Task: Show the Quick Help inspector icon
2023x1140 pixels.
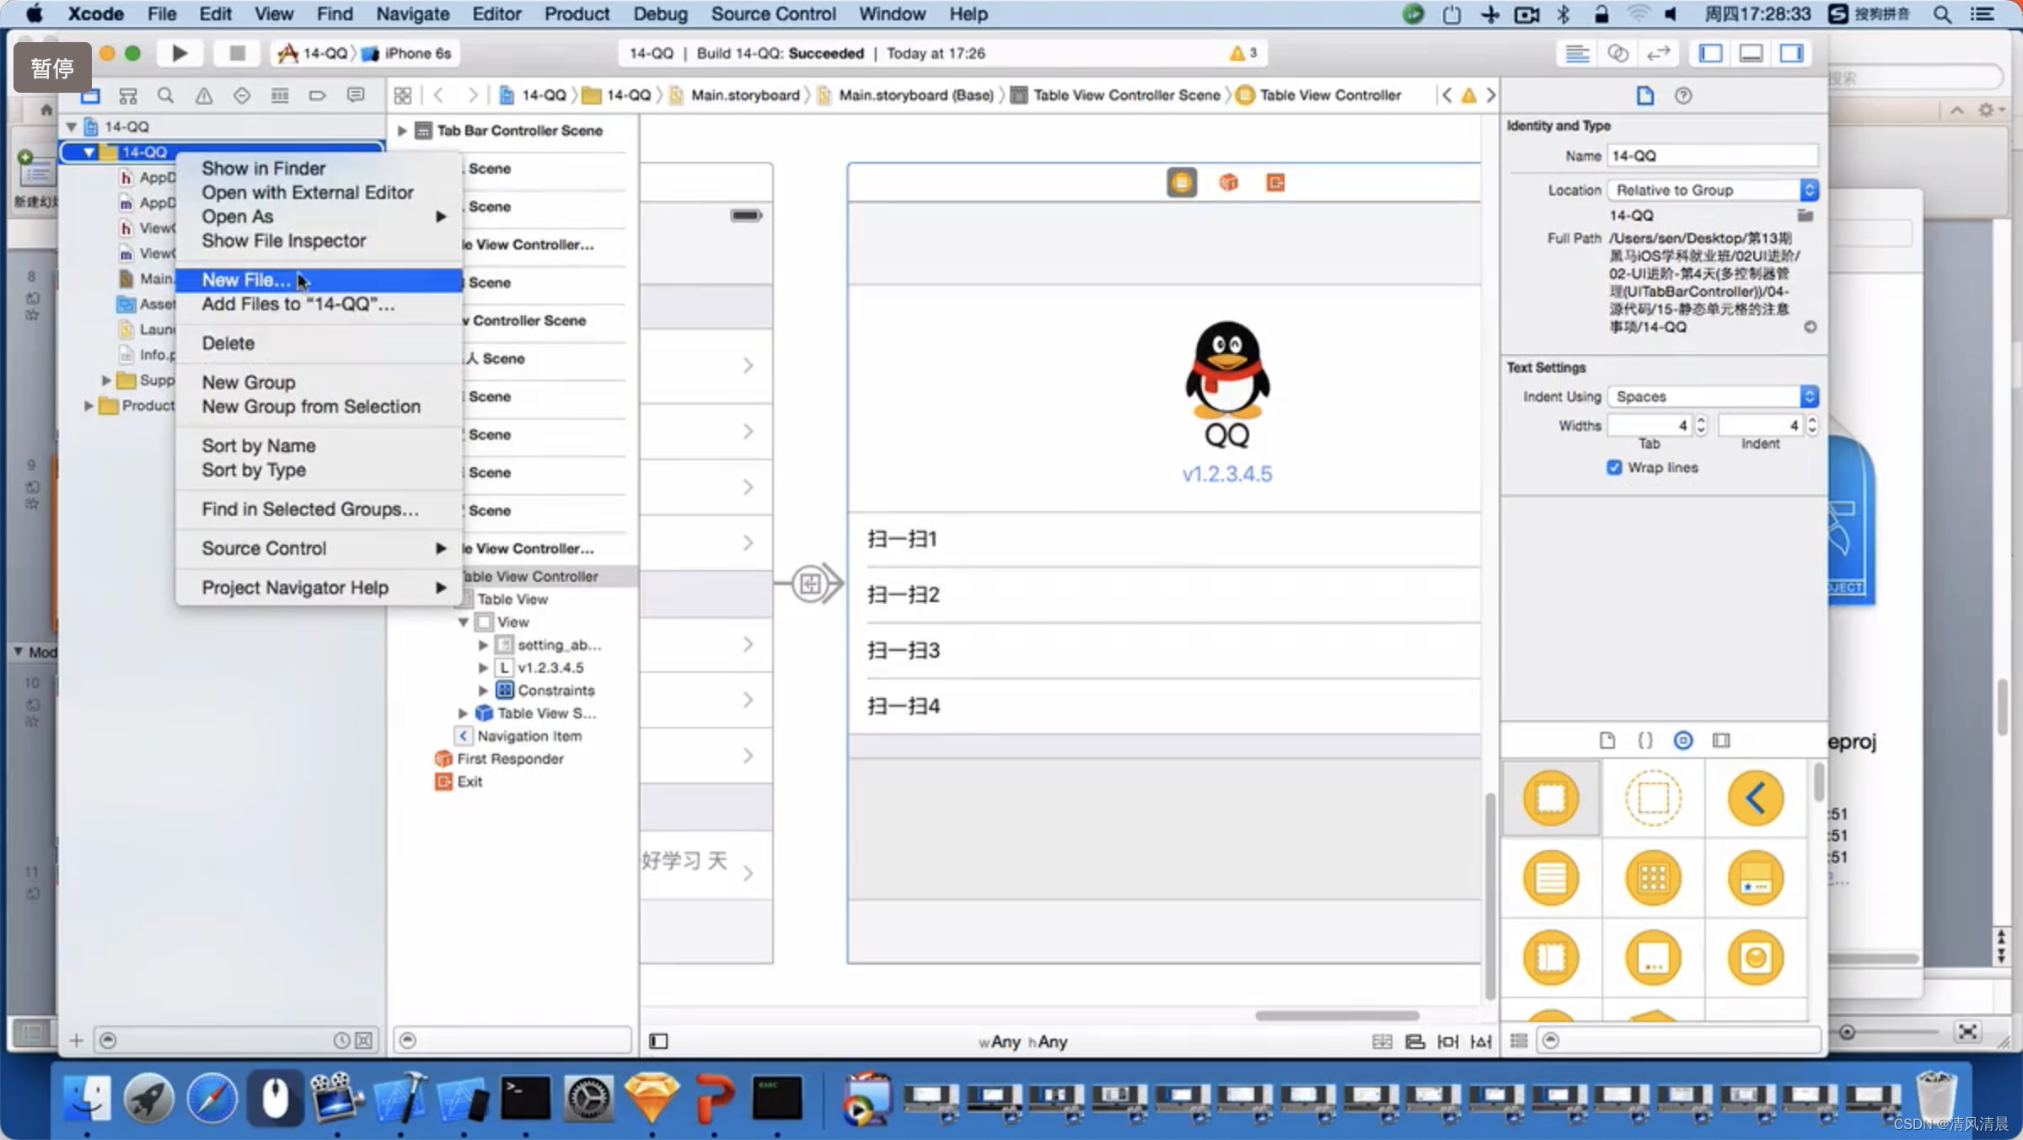Action: point(1683,95)
